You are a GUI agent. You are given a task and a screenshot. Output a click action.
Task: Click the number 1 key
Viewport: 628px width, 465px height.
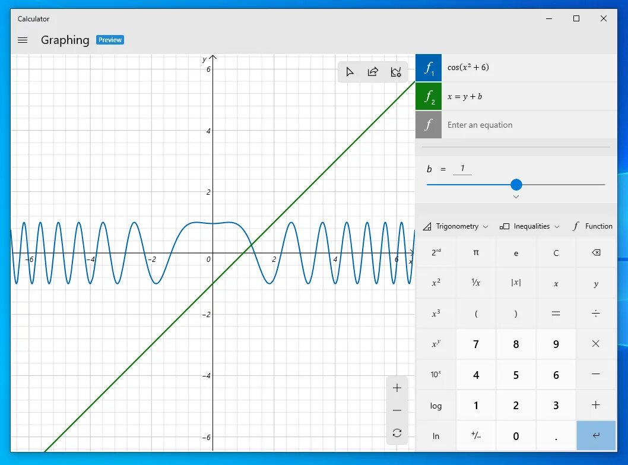coord(476,405)
